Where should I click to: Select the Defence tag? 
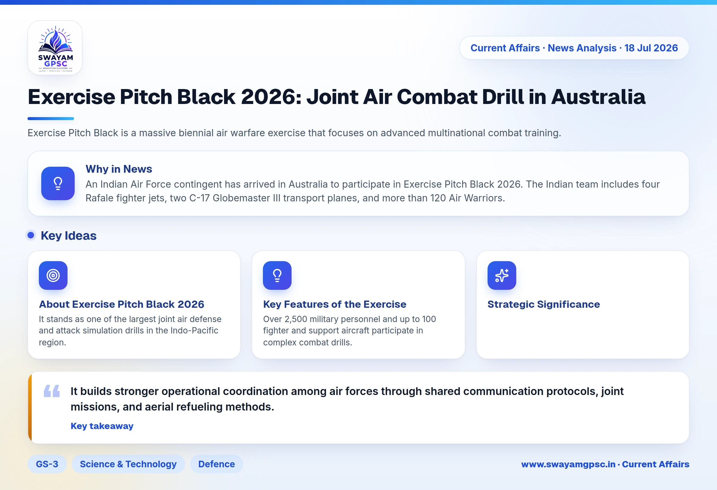click(x=217, y=464)
